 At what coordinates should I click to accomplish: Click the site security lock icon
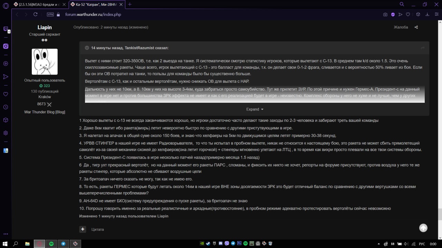(x=58, y=14)
